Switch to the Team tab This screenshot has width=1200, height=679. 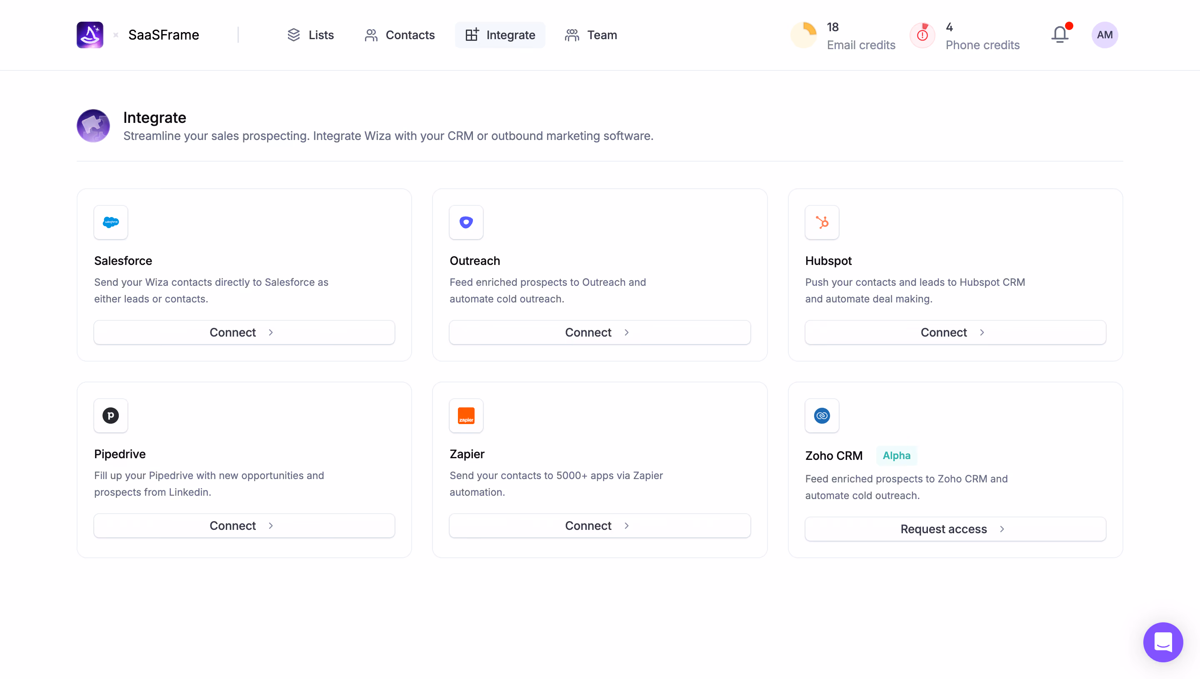591,35
